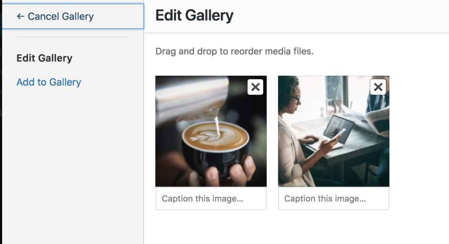
Task: Click the drag and drop instruction text
Action: tap(235, 51)
